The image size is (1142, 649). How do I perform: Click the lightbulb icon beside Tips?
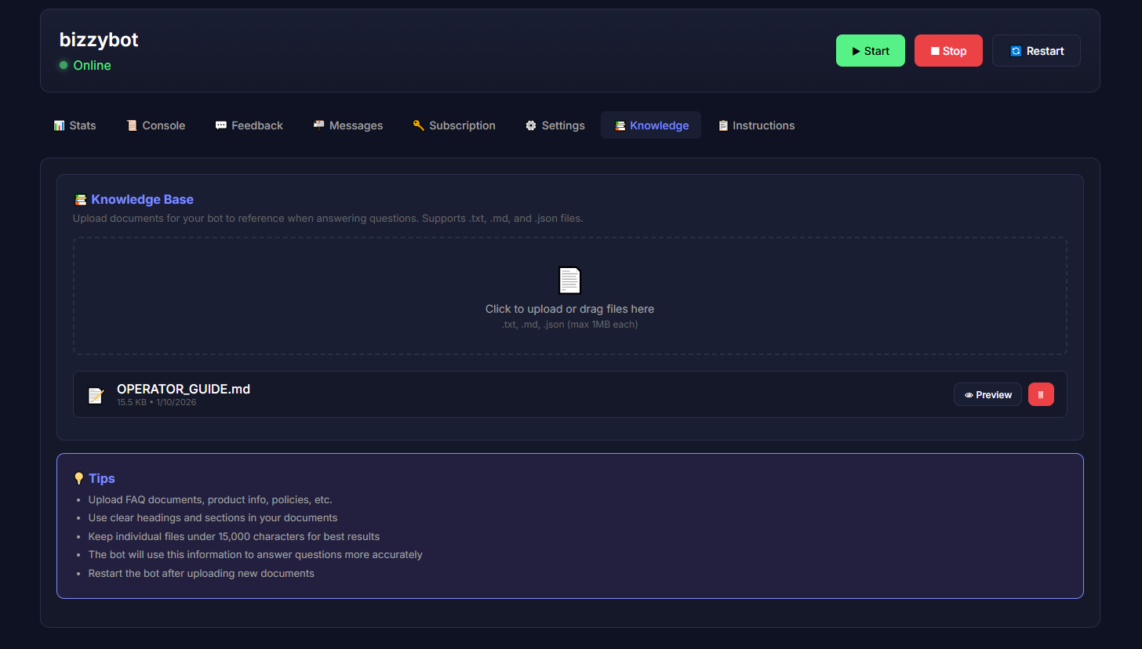coord(78,478)
